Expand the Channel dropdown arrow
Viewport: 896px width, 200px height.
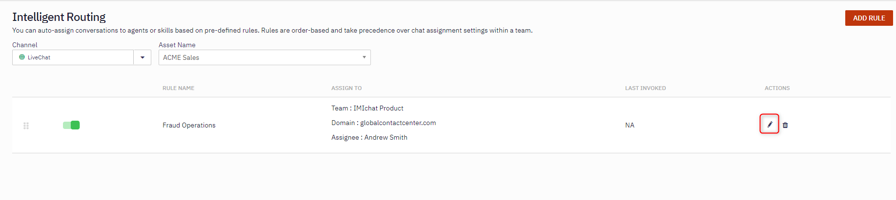pyautogui.click(x=143, y=57)
